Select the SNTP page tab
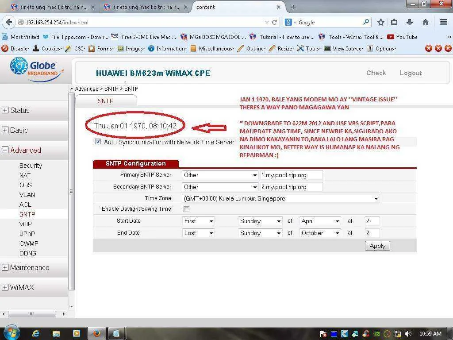Image resolution: width=453 pixels, height=340 pixels. point(106,101)
